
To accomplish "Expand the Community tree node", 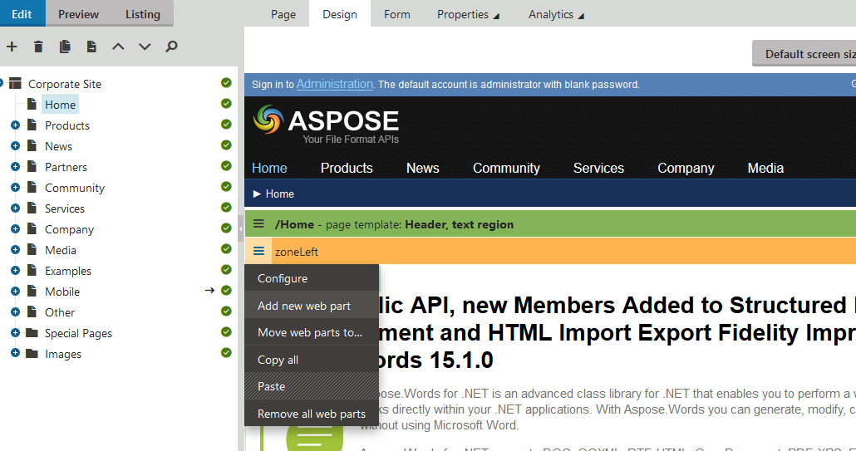I will coord(15,187).
